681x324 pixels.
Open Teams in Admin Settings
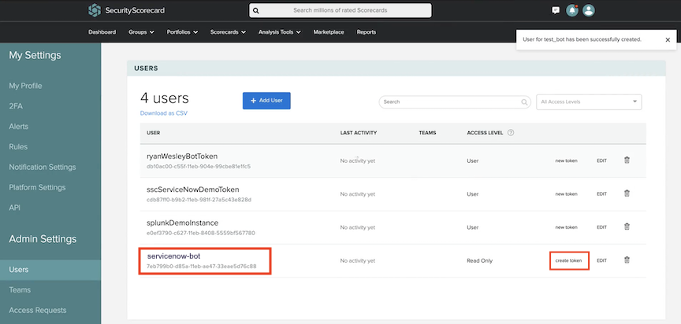20,289
